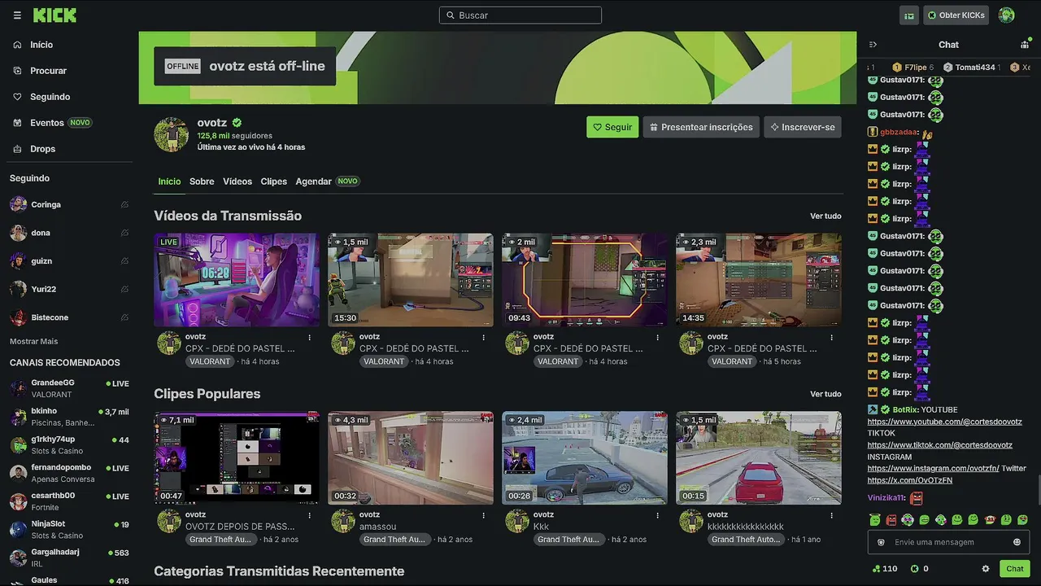Toggle notifications for Coringa
This screenshot has height=586, width=1041.
(x=124, y=204)
